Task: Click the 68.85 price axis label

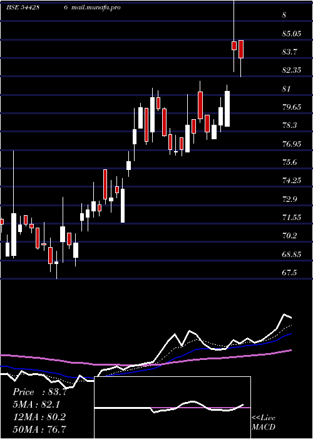Action: [292, 255]
